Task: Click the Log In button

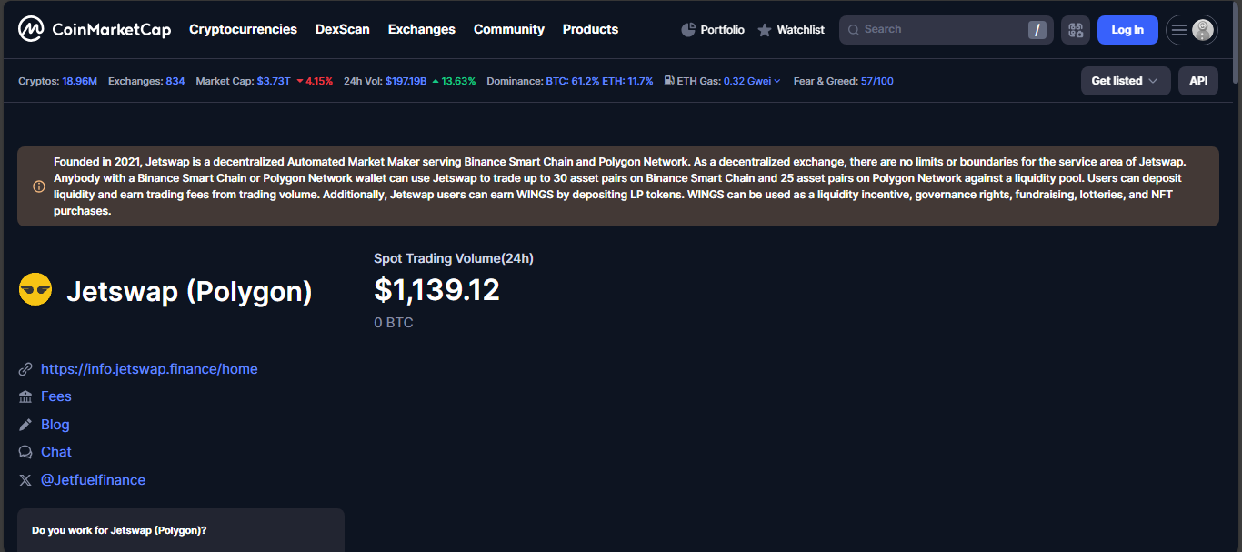Action: coord(1127,30)
